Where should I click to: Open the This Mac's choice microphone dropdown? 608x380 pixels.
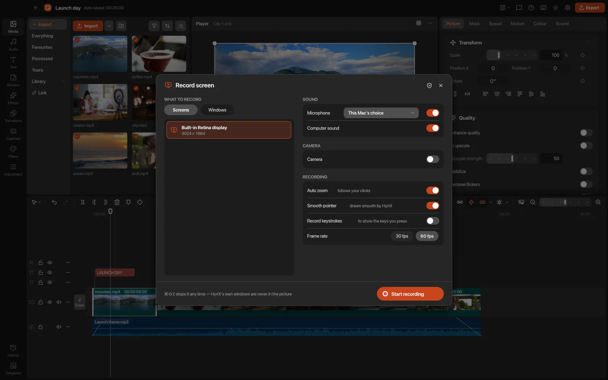[x=381, y=113]
